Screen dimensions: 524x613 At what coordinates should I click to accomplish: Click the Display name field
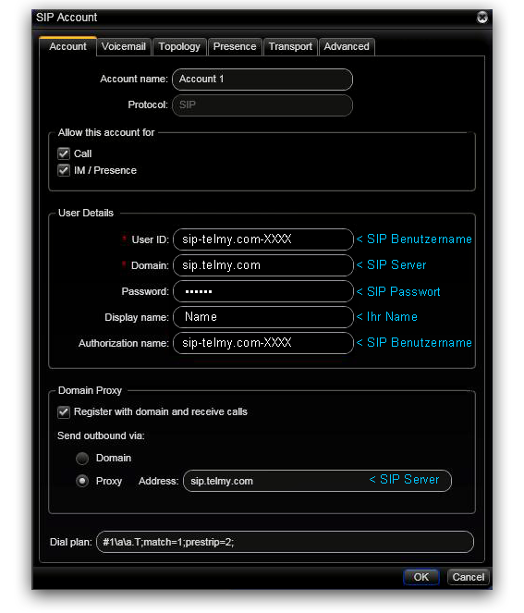[263, 317]
